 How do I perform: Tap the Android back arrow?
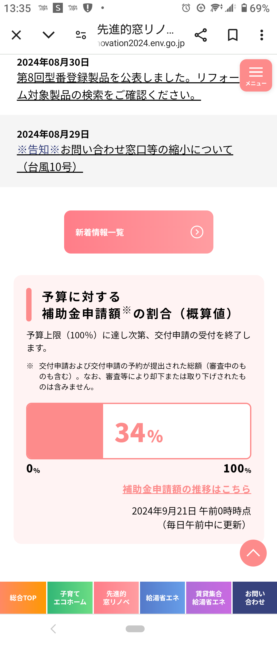tap(53, 629)
